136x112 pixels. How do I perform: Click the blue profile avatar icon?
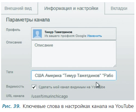tap(37, 34)
